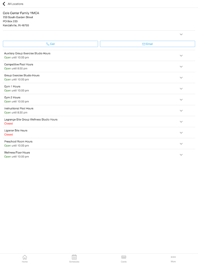Image resolution: width=198 pixels, height=264 pixels.
Task: Click Wellness Floor Hours label
Action: [17, 152]
